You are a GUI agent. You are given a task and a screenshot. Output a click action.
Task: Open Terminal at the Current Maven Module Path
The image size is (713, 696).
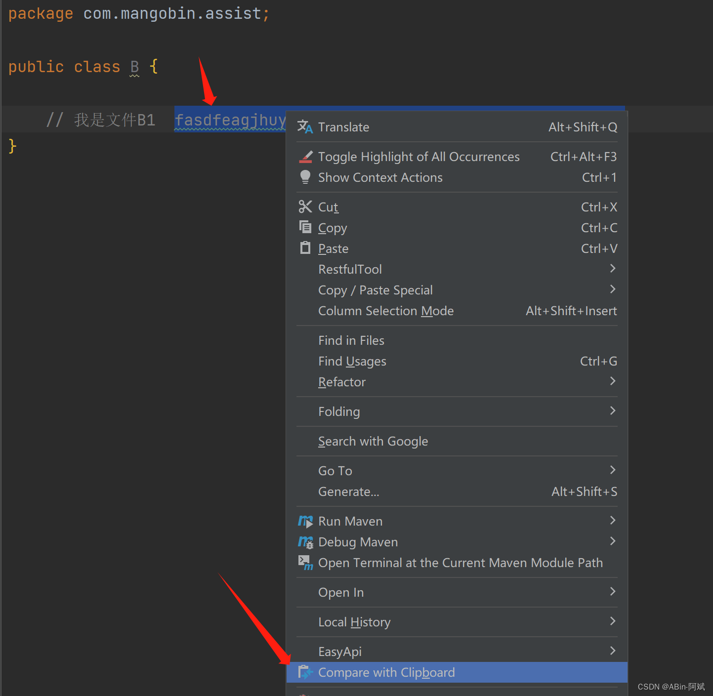click(x=457, y=563)
